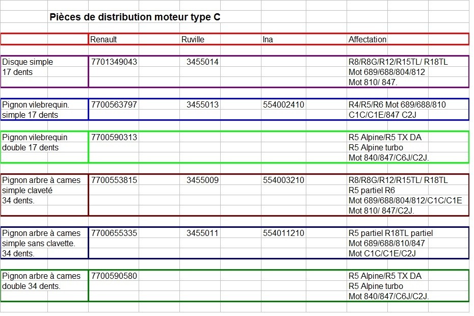Click the cell 'R5 partiel R6'
This screenshot has height=316, width=474.
point(372,191)
